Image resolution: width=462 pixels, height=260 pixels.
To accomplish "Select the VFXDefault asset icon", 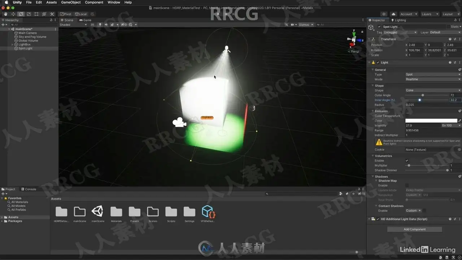I will (208, 212).
